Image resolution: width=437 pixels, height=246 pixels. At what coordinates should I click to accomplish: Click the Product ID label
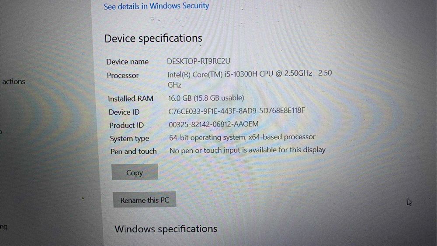[127, 125]
